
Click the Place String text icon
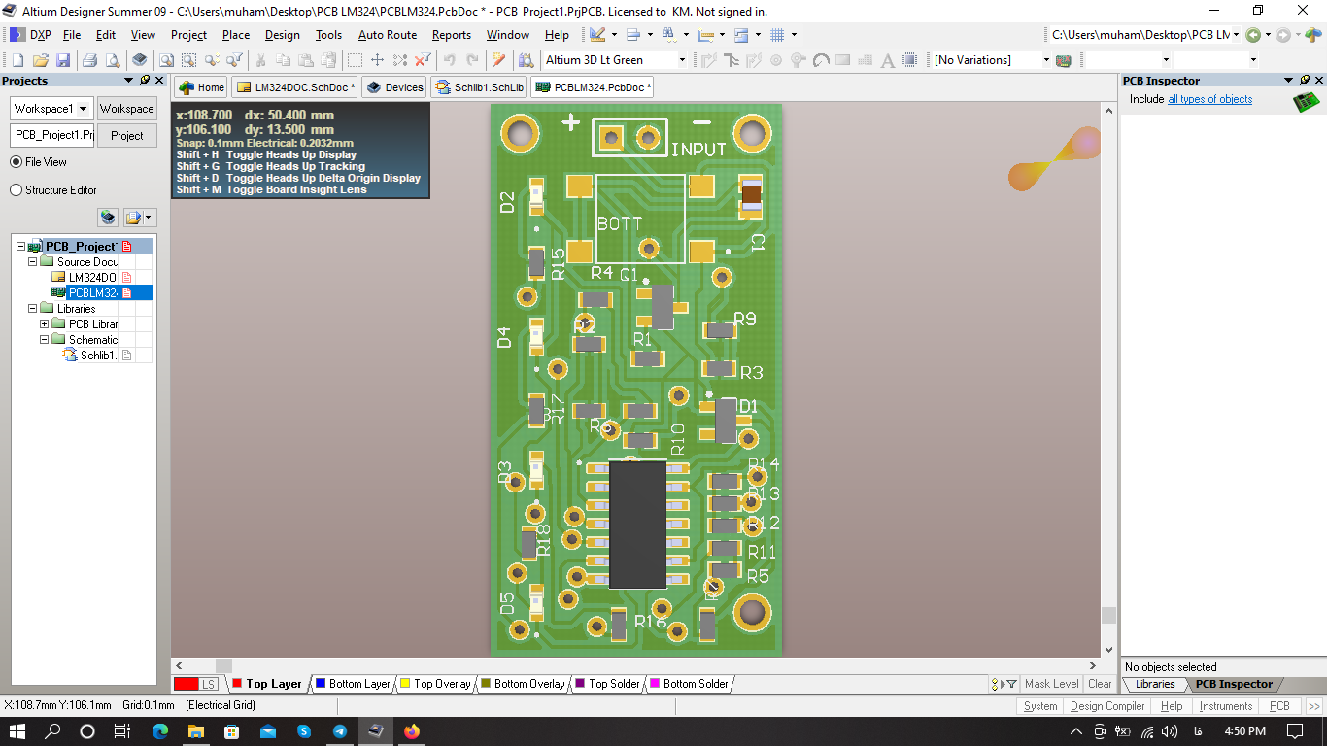coord(887,60)
